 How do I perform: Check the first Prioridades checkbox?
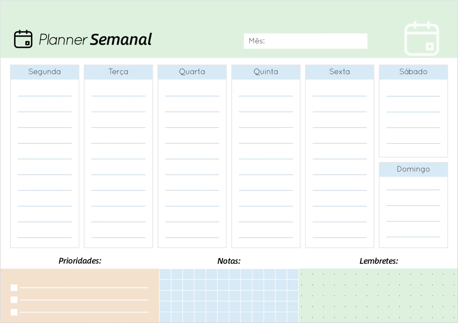tap(14, 288)
